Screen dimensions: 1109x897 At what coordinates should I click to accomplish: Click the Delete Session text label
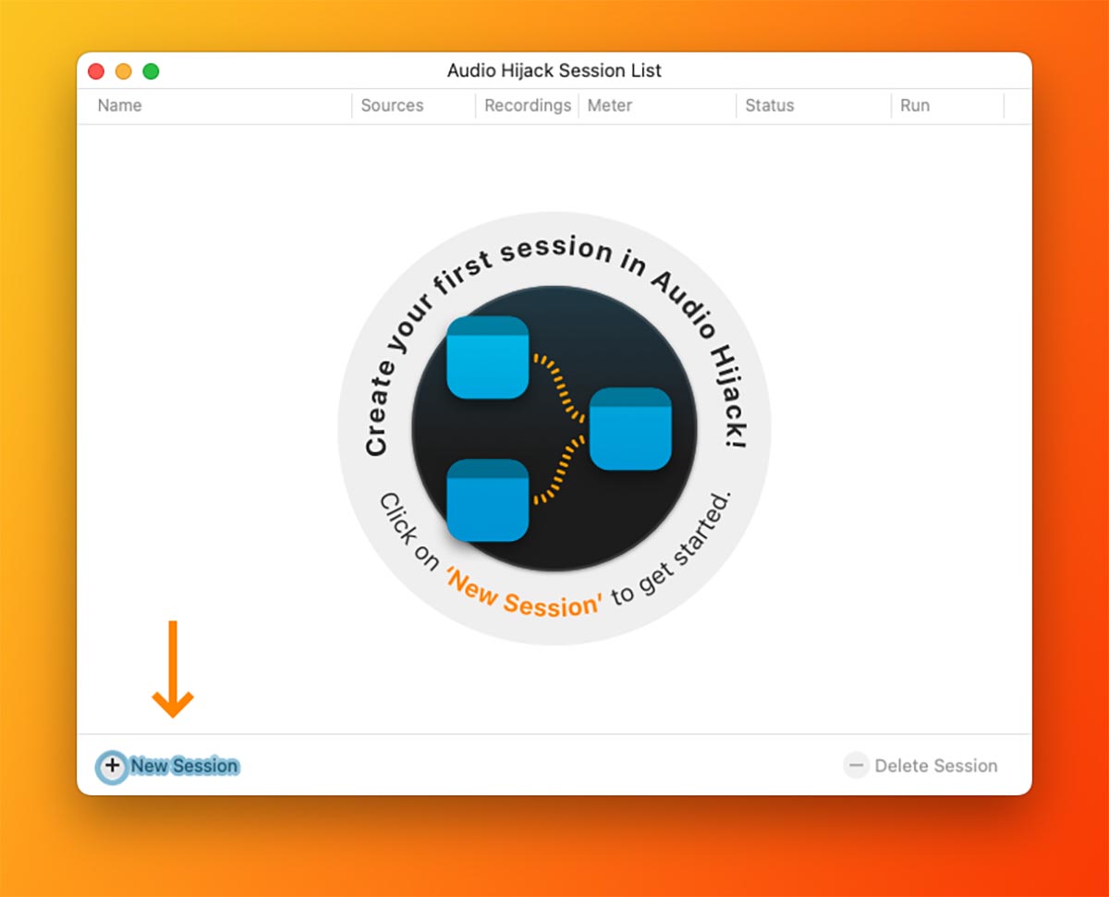point(936,766)
